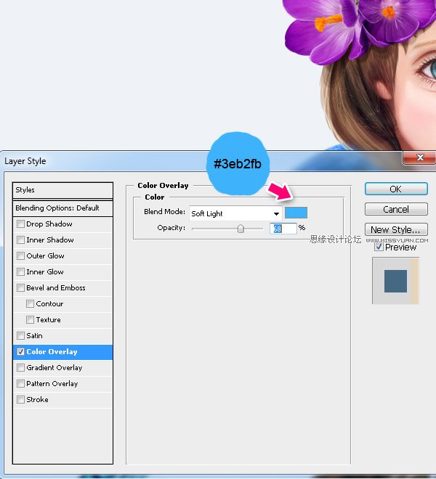Enable the Inner Shadow checkbox
Viewport: 436px width, 479px height.
[x=20, y=240]
